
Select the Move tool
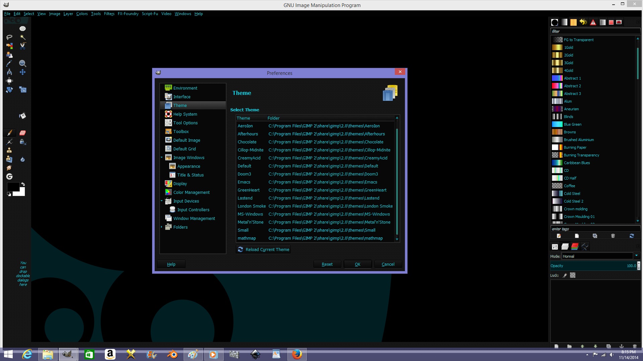click(x=22, y=72)
